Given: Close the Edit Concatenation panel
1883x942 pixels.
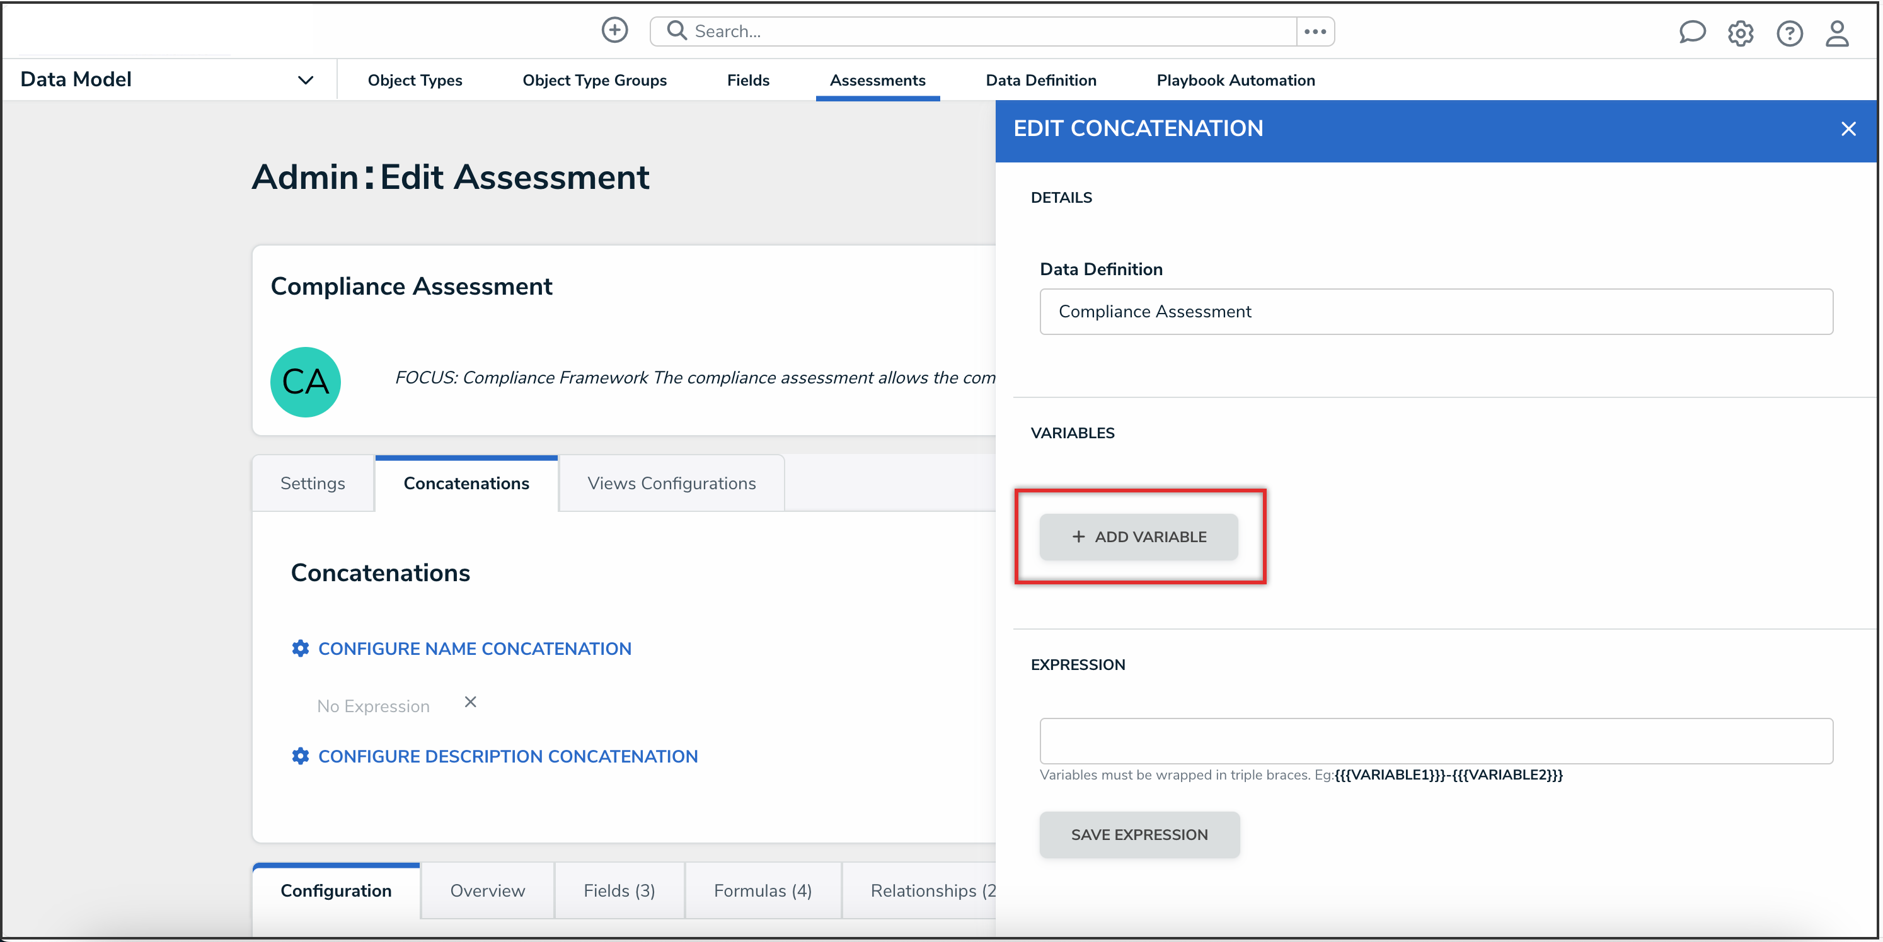Looking at the screenshot, I should (1848, 129).
